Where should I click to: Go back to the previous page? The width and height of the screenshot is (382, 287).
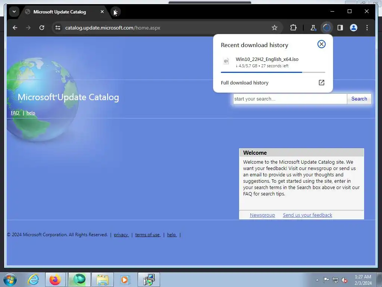pyautogui.click(x=15, y=28)
